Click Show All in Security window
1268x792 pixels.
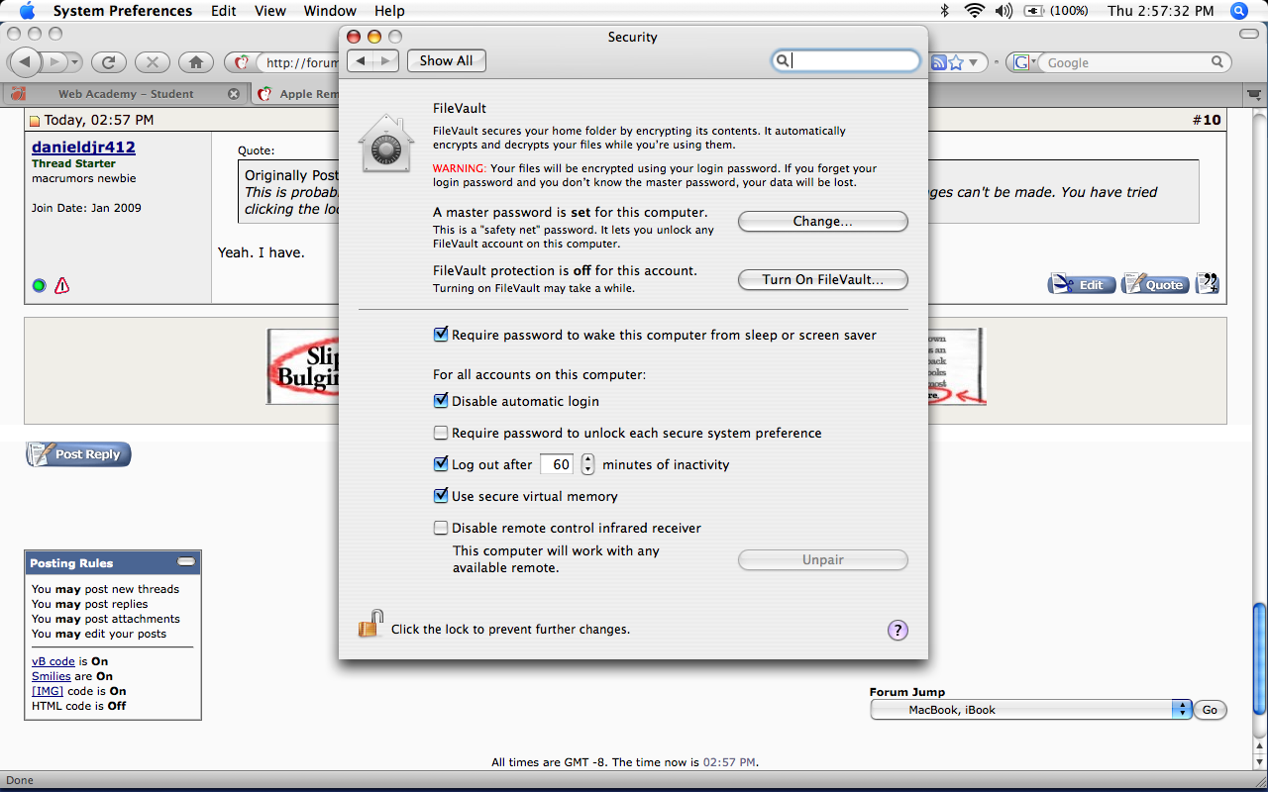tap(446, 61)
